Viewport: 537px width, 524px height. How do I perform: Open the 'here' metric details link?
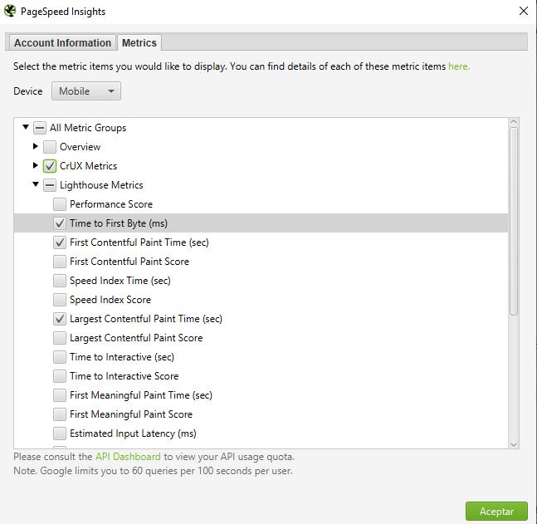pos(459,66)
